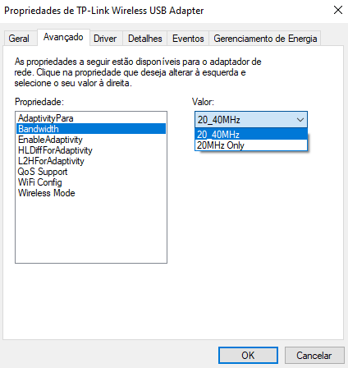Viewport: 348px width, 368px height.
Task: Open Gerenciamento de Energia tab
Action: [x=265, y=39]
